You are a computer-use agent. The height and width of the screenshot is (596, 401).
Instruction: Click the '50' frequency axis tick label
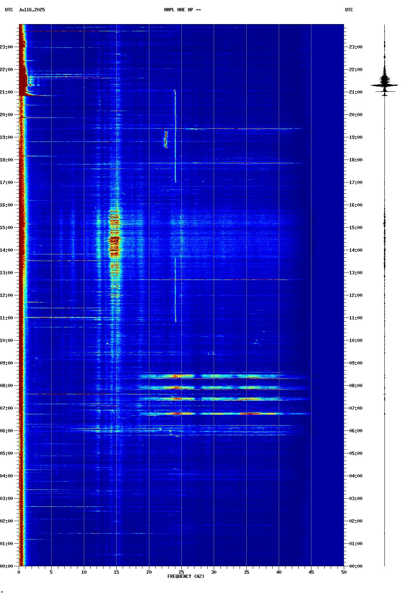click(344, 572)
